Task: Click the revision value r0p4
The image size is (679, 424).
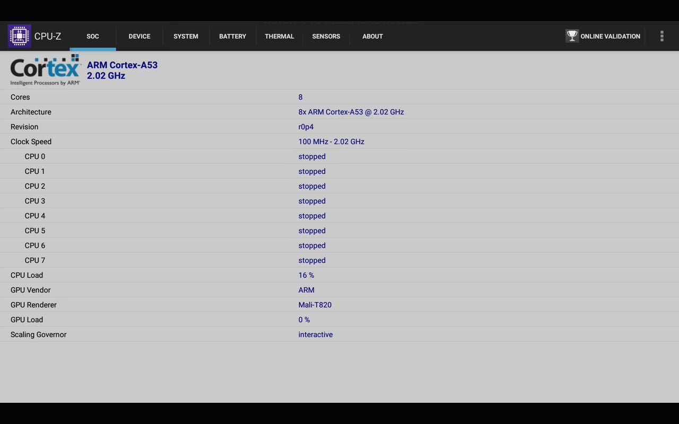Action: coord(306,127)
